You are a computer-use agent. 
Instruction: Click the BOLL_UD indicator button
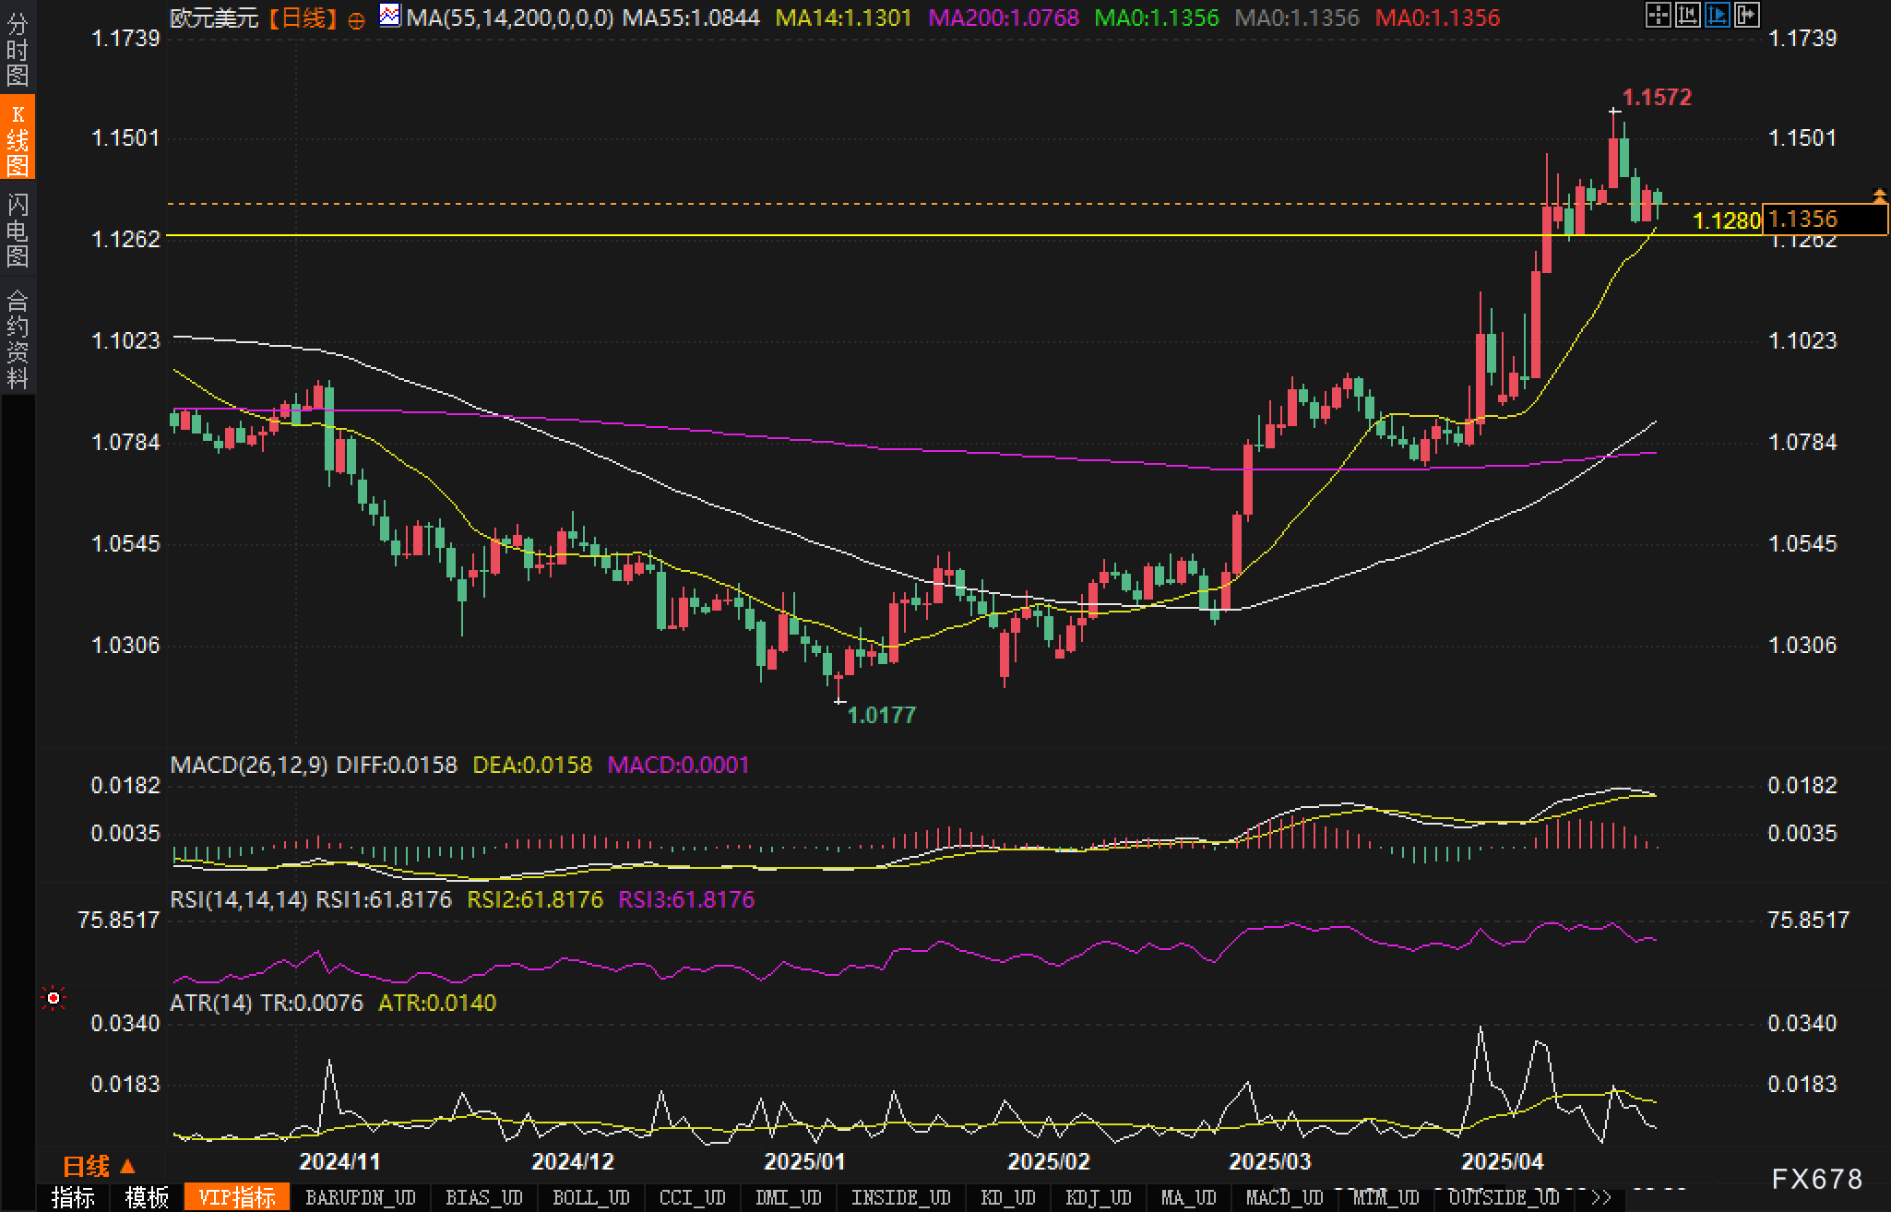[590, 1197]
